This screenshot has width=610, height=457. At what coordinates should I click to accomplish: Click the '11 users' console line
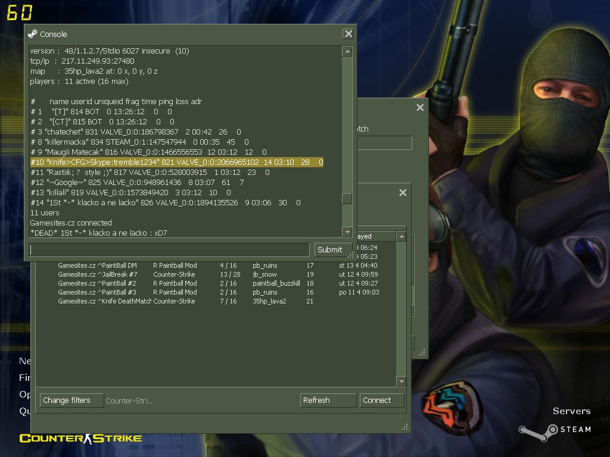[45, 212]
